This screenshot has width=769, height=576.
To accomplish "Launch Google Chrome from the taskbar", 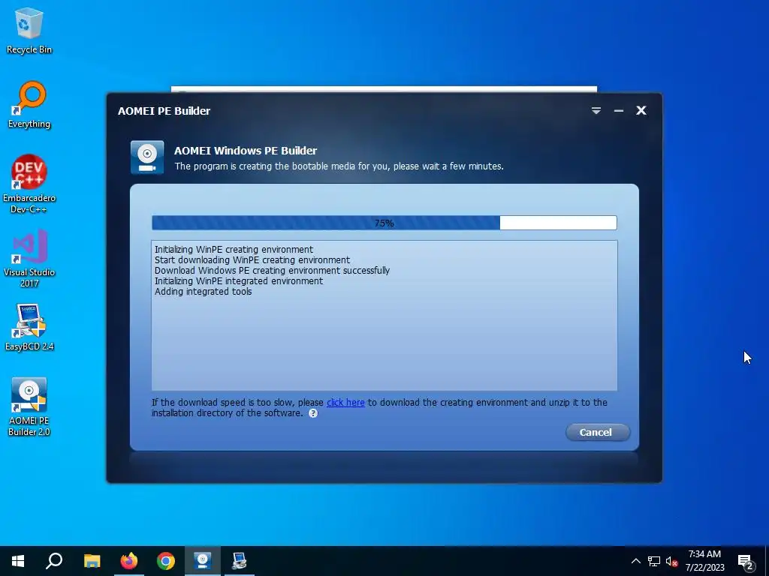I will pyautogui.click(x=166, y=561).
